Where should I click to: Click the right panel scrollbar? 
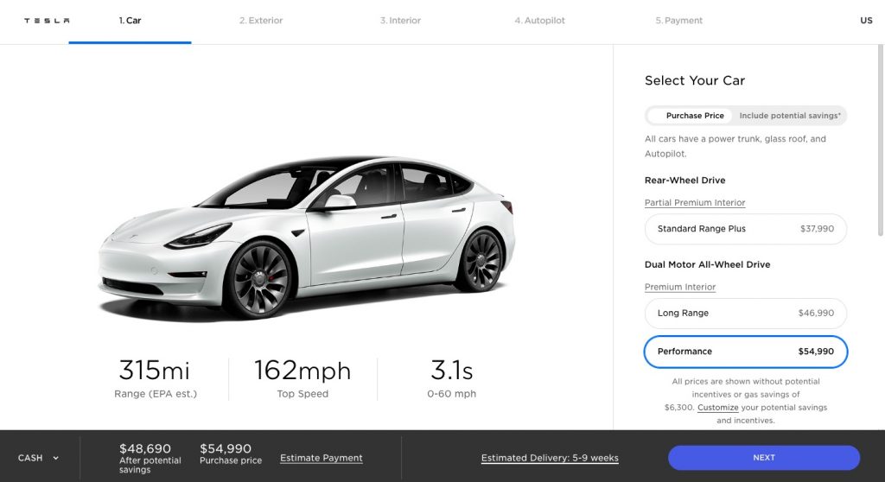click(x=880, y=140)
